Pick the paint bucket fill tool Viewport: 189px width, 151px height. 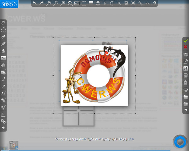[x=3, y=65]
